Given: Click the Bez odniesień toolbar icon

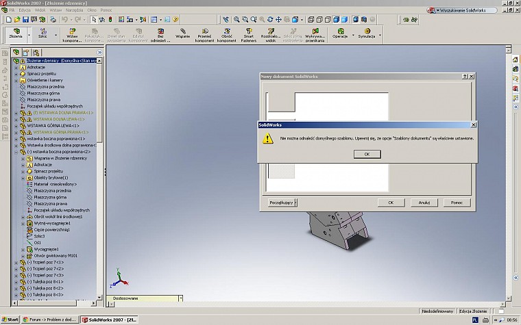Looking at the screenshot, I should (160, 35).
